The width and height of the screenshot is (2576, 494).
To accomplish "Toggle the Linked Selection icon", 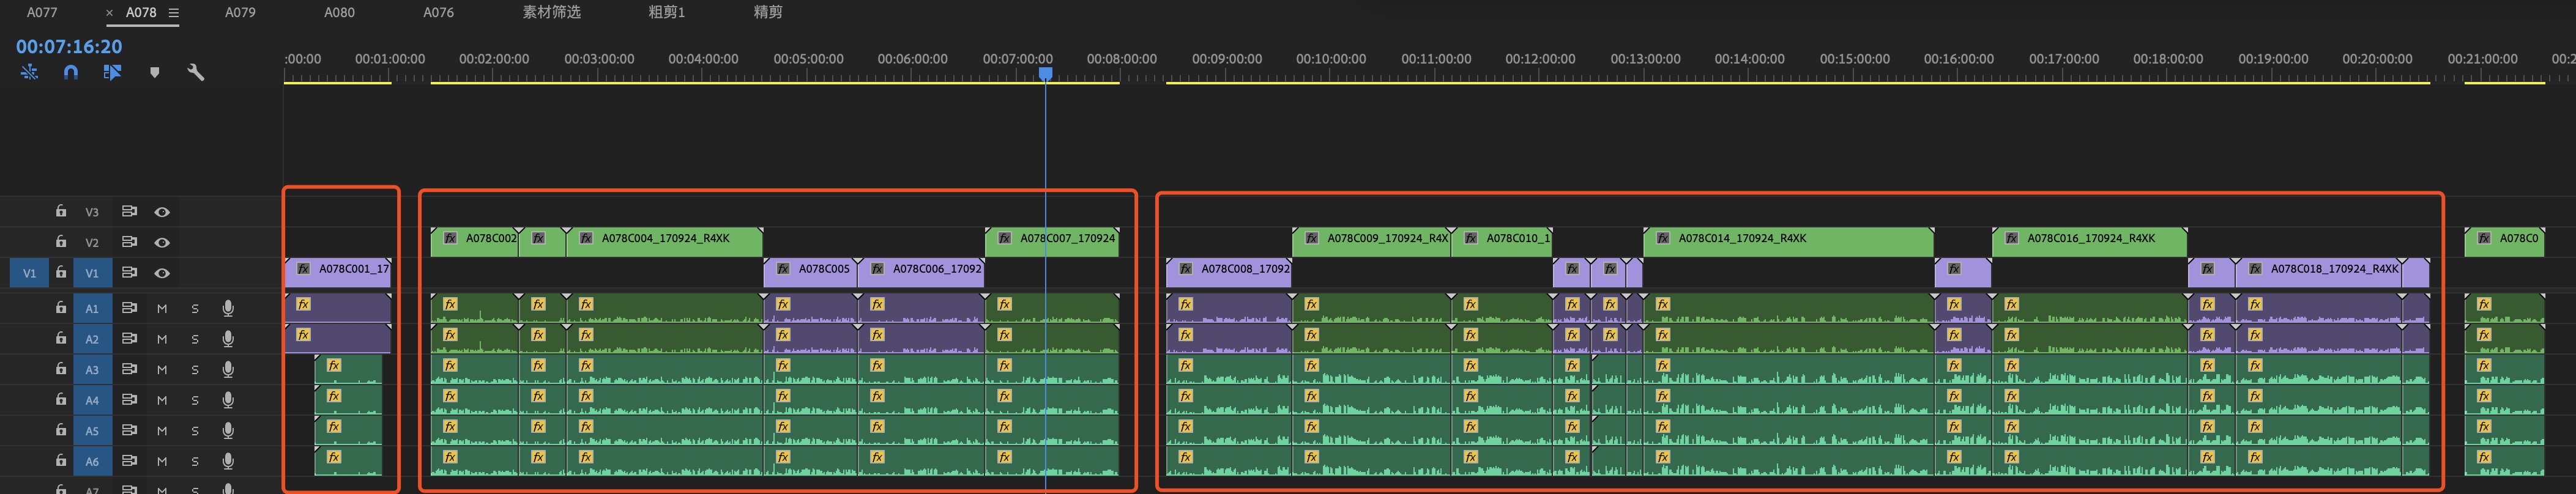I will (112, 72).
